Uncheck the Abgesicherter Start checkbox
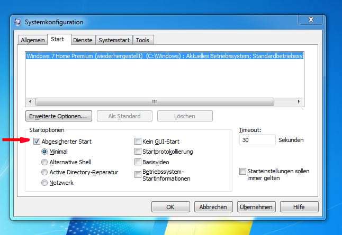The height and width of the screenshot is (235, 342). coord(37,142)
